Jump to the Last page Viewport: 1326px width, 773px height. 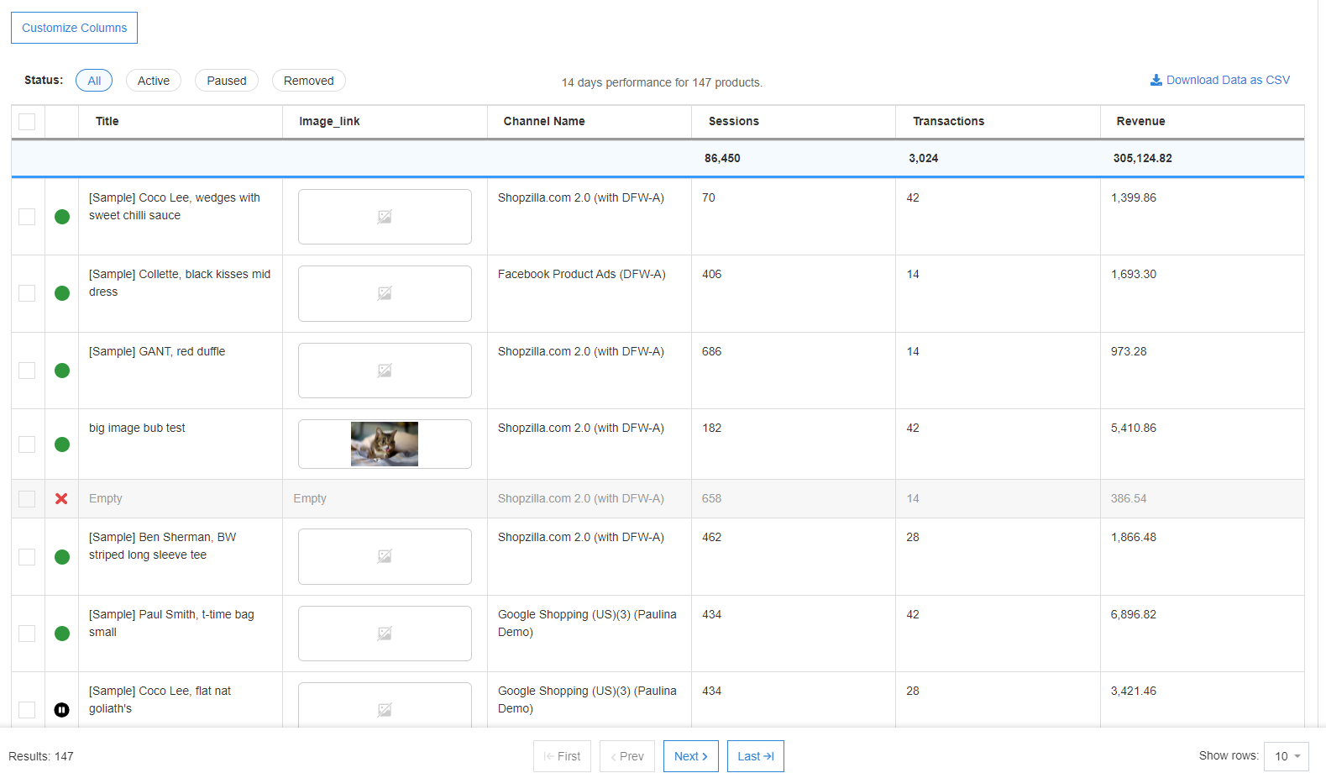(755, 756)
